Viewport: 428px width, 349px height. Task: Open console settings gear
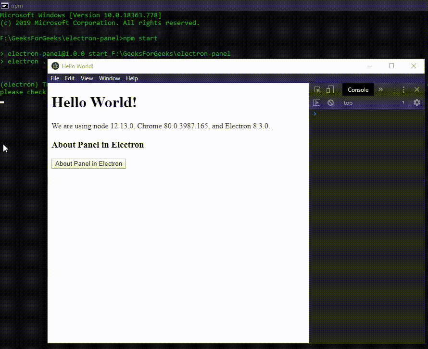click(x=417, y=102)
